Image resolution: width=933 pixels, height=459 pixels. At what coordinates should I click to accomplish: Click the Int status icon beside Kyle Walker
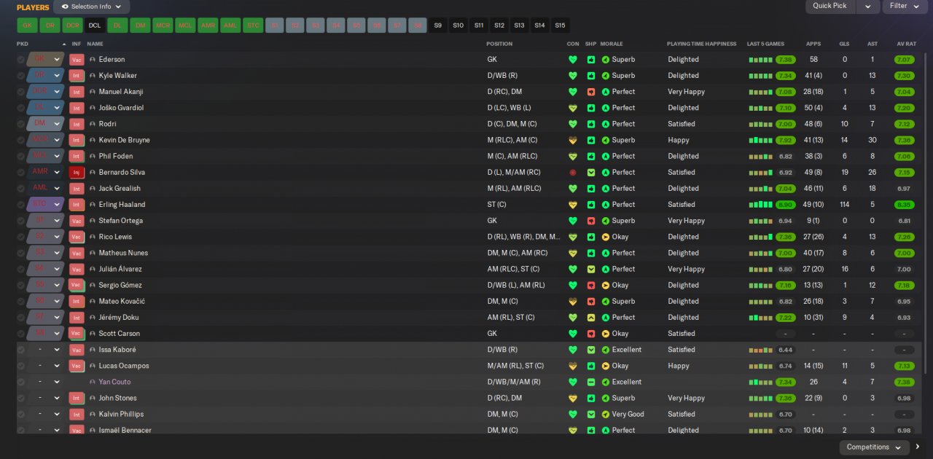[x=77, y=76]
